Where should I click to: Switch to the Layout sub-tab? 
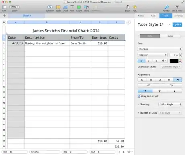coord(170,36)
